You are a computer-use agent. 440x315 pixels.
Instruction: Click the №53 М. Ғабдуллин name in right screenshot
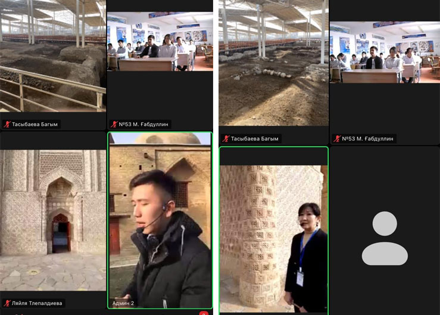[368, 138]
